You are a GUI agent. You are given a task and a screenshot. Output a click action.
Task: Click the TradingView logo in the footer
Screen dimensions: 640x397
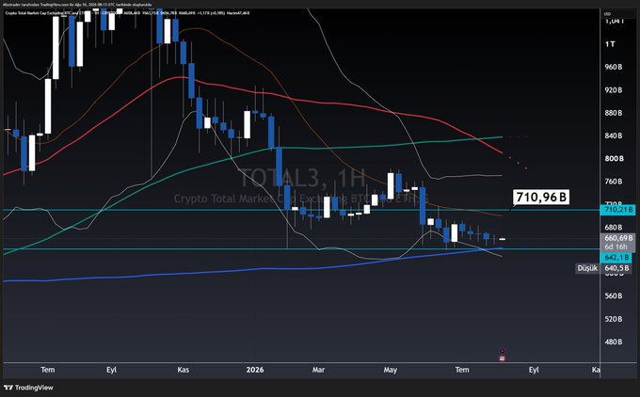(28, 388)
